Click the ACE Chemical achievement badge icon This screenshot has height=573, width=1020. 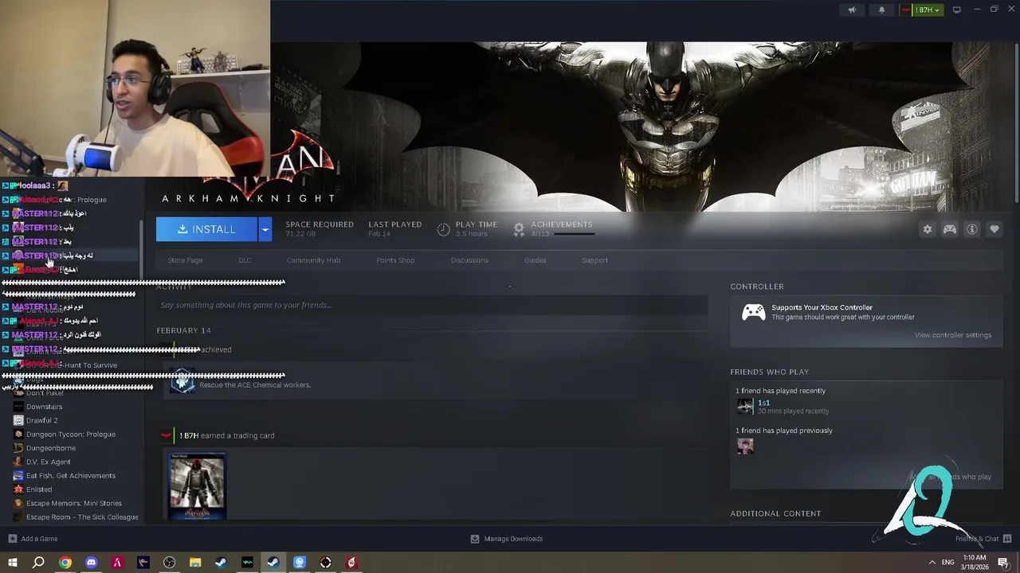pyautogui.click(x=182, y=381)
